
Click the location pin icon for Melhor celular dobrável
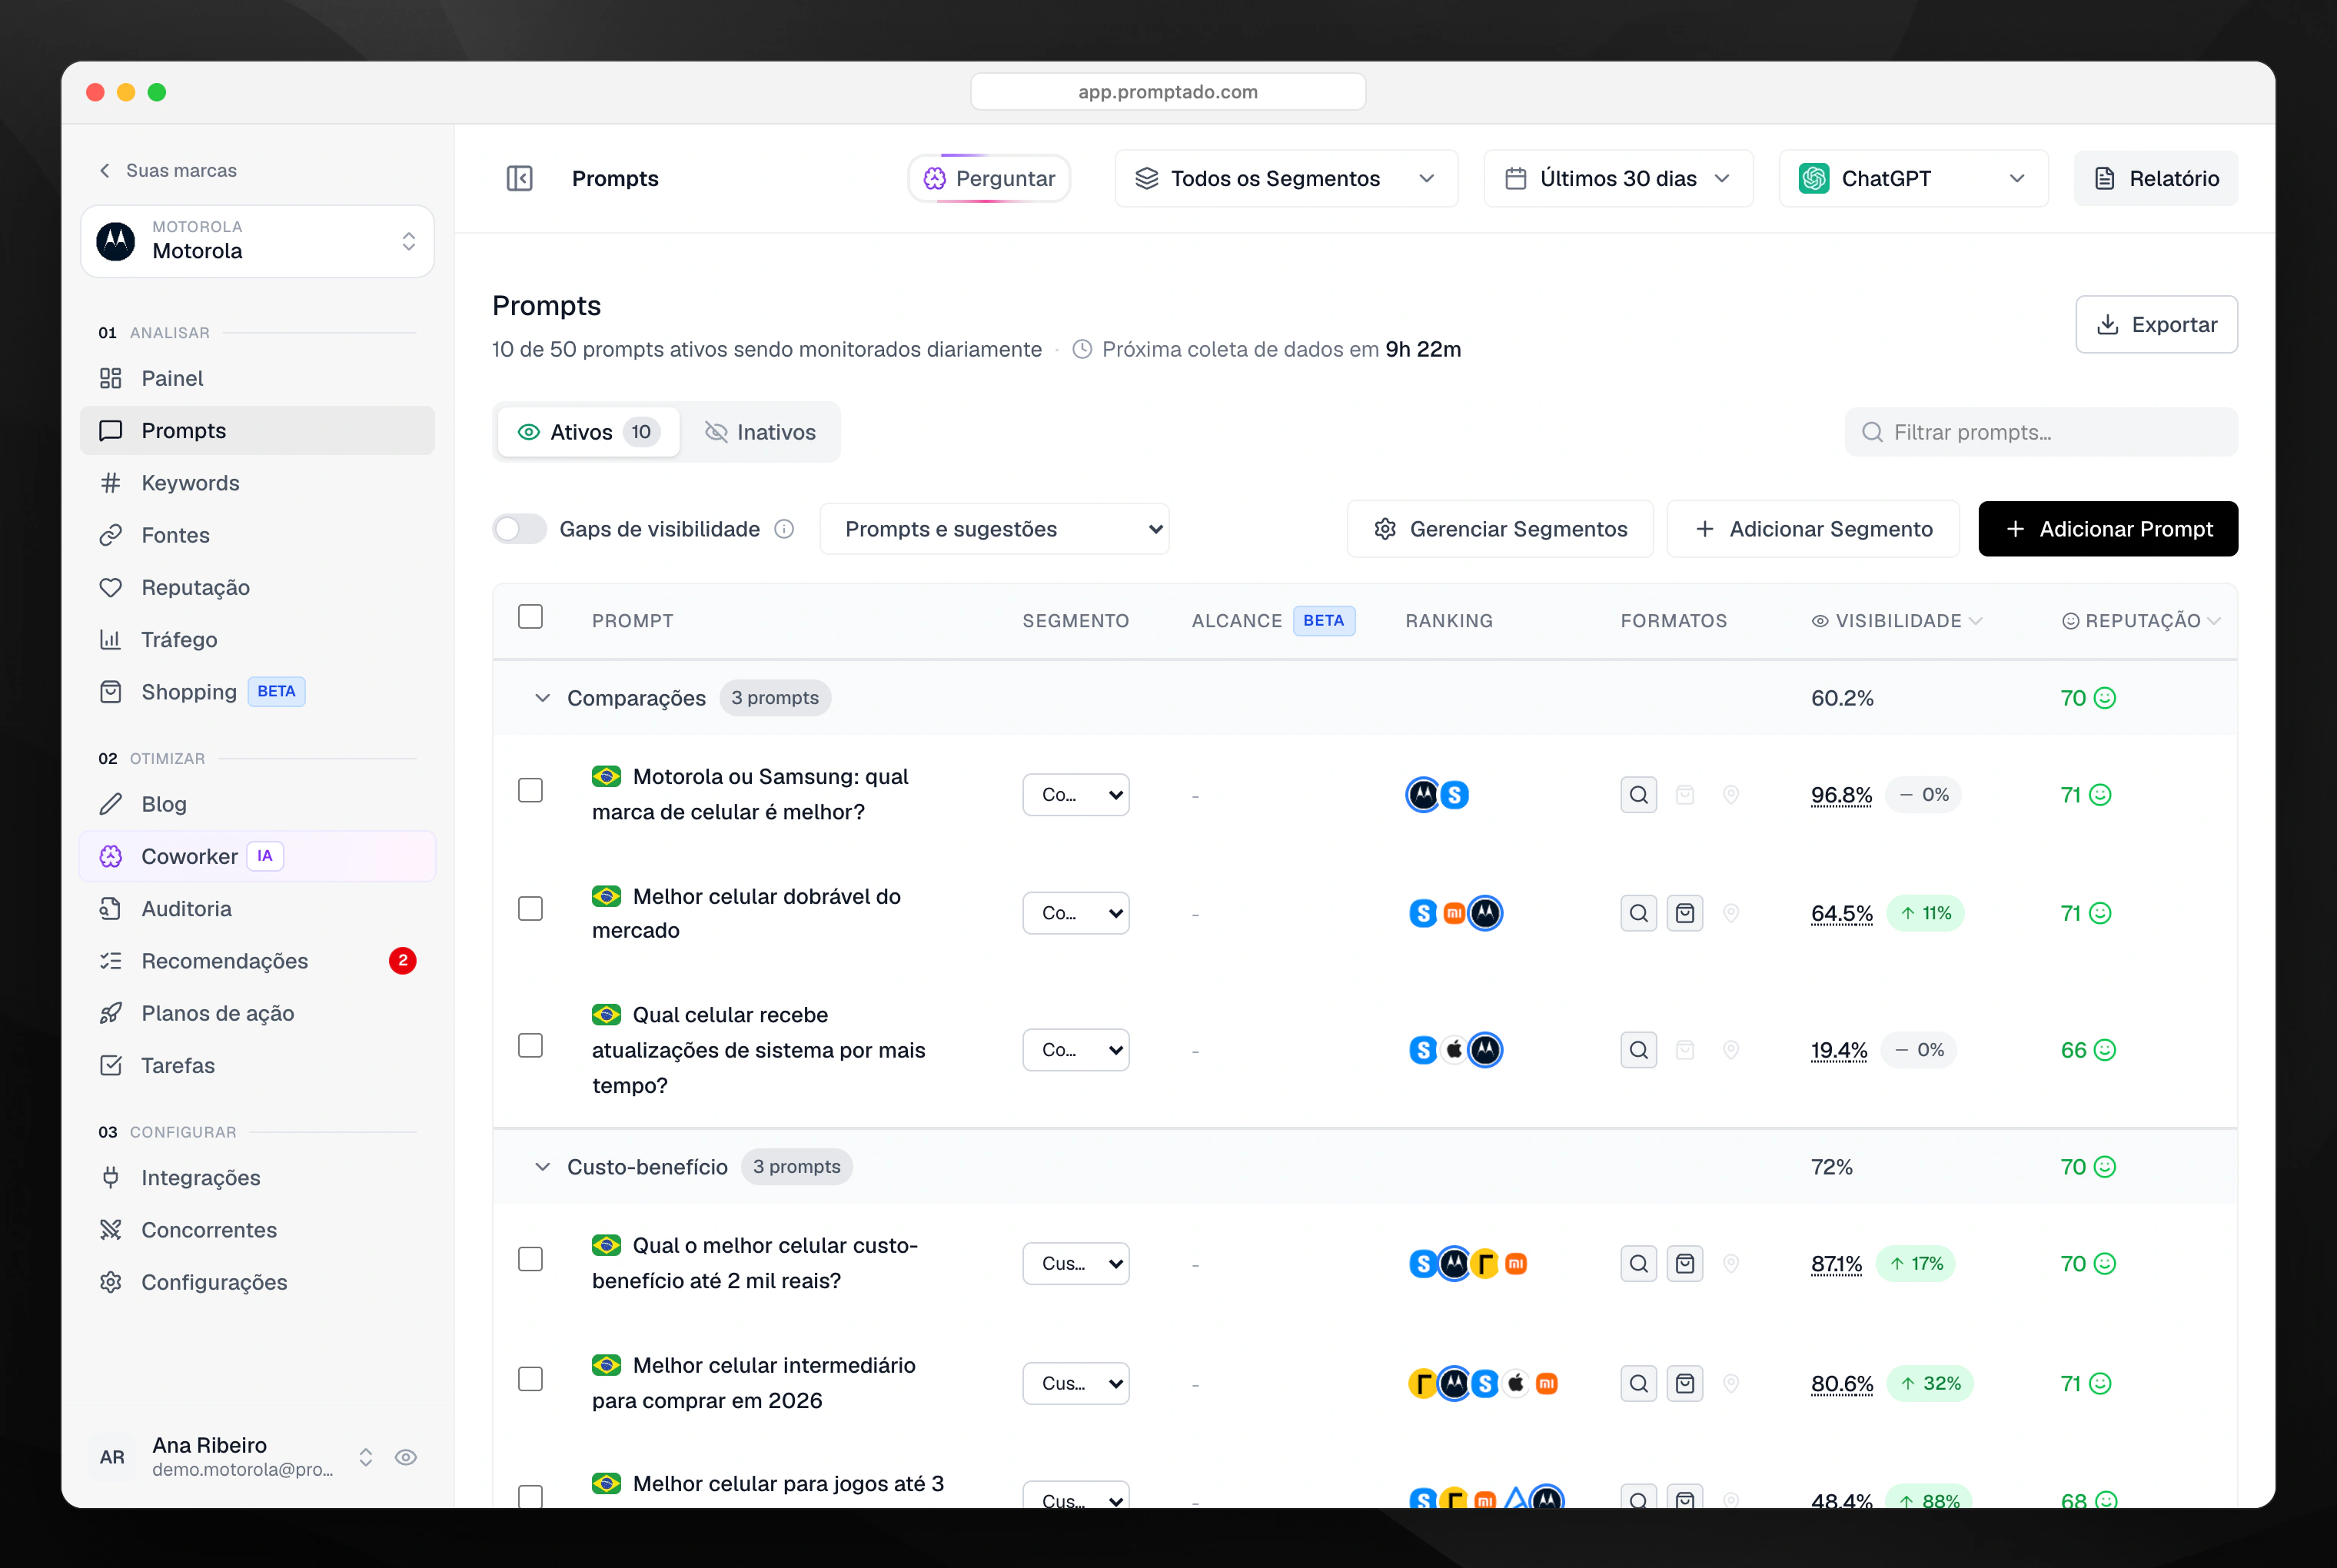point(1731,913)
